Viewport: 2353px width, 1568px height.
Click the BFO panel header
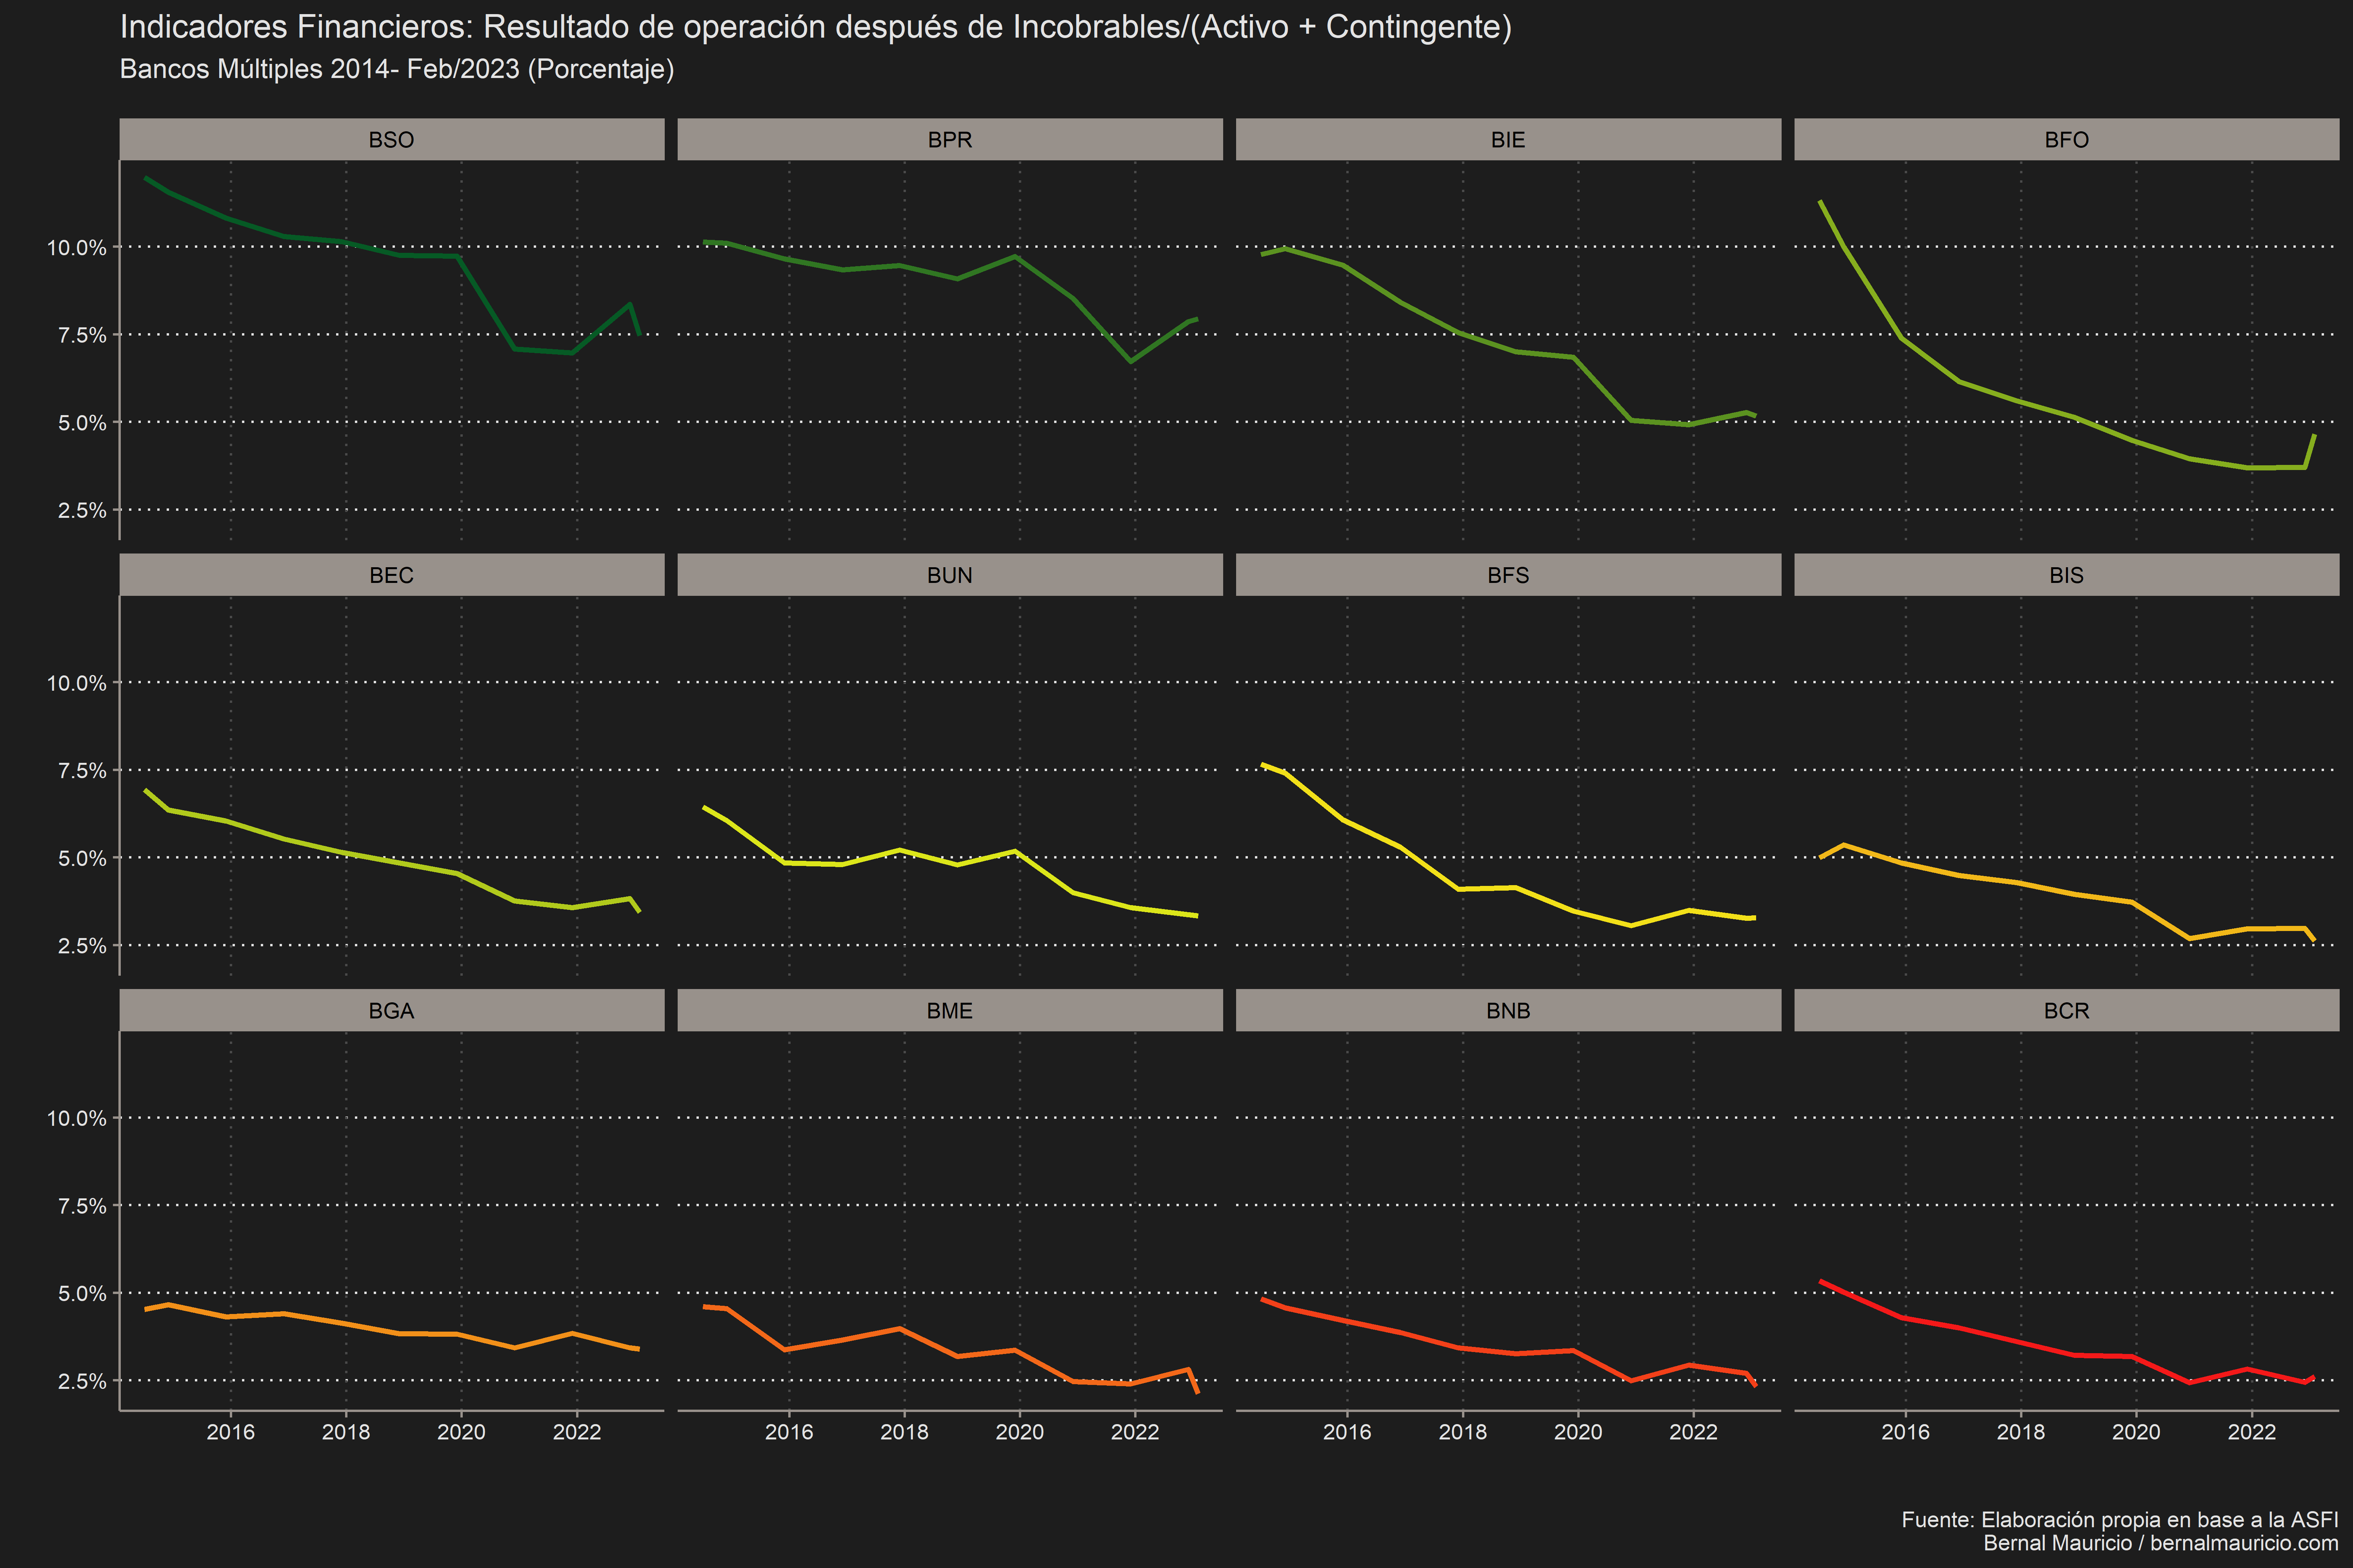coord(2066,139)
